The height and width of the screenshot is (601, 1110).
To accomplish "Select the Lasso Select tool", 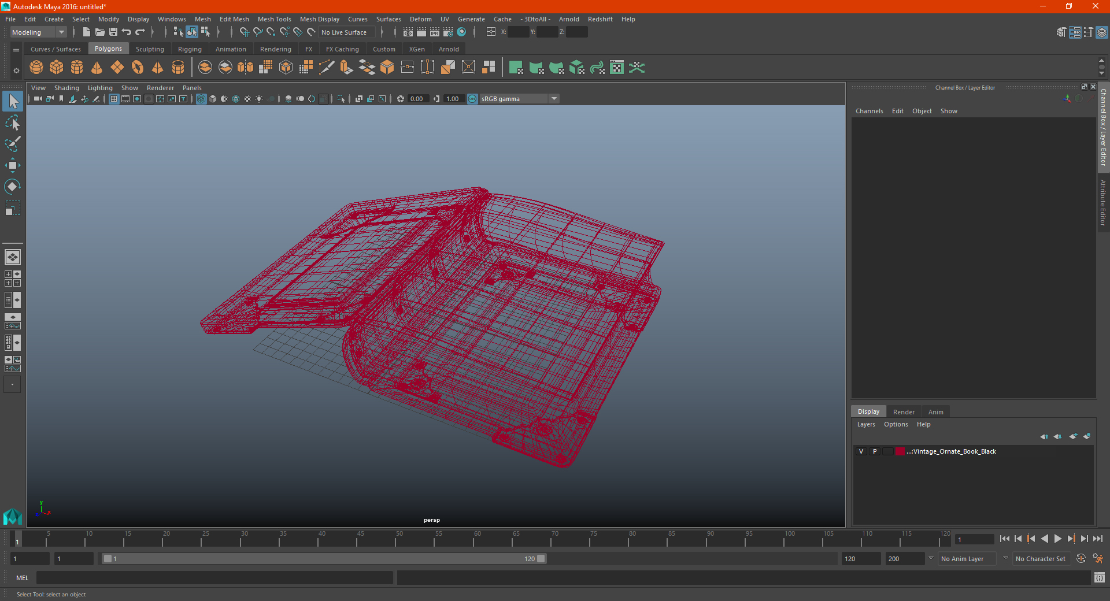I will tap(13, 123).
